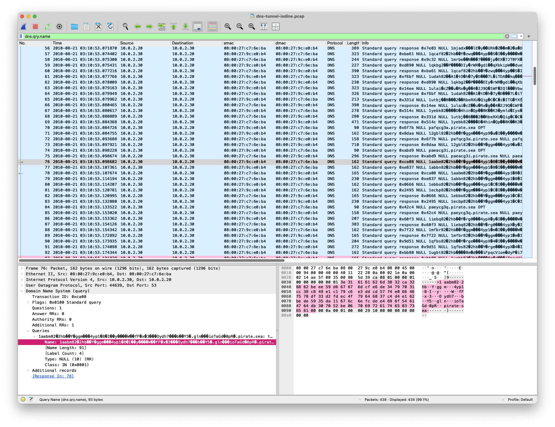This screenshot has height=427, width=555.
Task: Click the packet list vertical scrollbar
Action: 535,76
